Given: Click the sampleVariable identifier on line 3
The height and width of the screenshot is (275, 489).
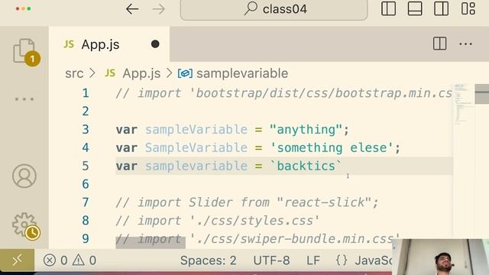Looking at the screenshot, I should pos(196,129).
